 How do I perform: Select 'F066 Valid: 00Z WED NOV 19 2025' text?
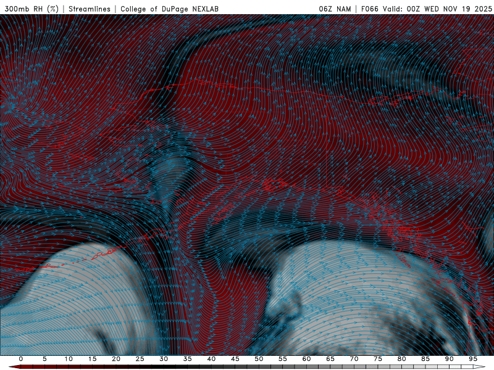pyautogui.click(x=427, y=9)
